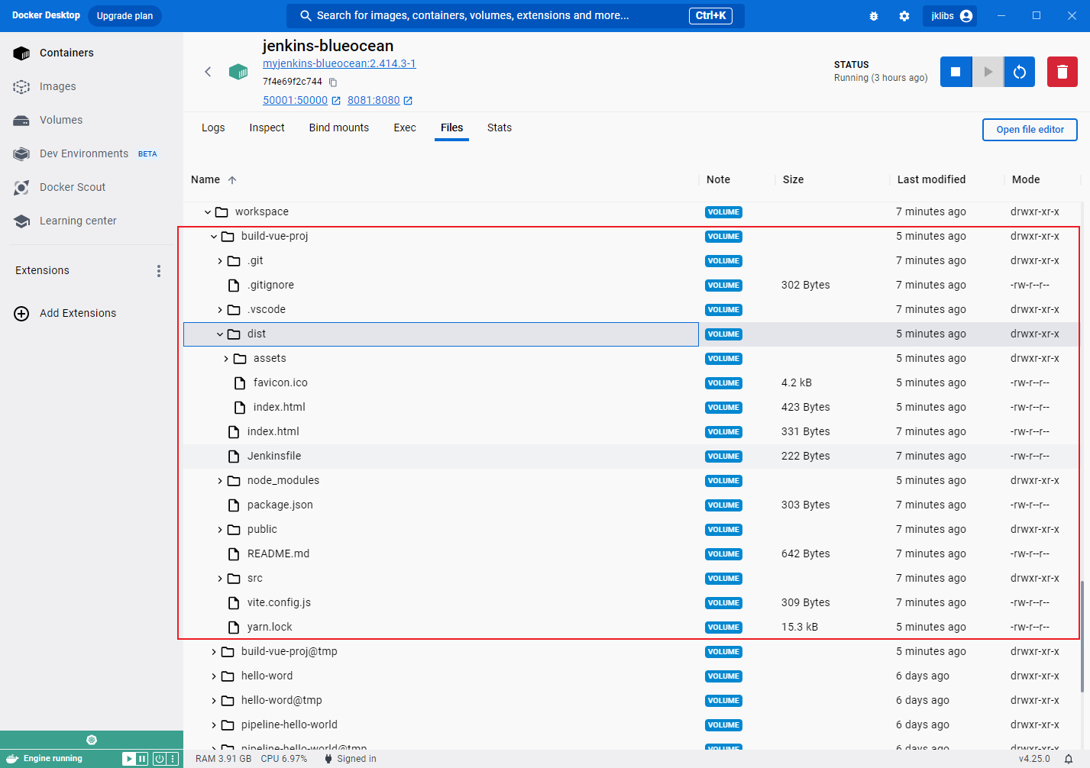The width and height of the screenshot is (1090, 768).
Task: Select the 423 Bytes index.html file
Action: tap(631, 408)
